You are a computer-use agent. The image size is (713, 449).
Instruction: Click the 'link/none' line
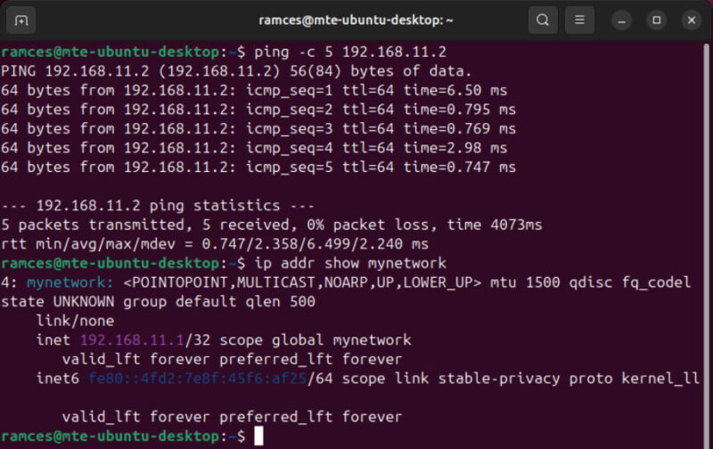click(x=75, y=321)
